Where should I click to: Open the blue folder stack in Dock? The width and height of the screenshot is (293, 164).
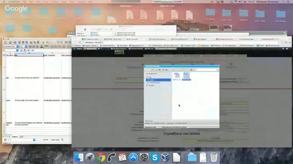192,158
